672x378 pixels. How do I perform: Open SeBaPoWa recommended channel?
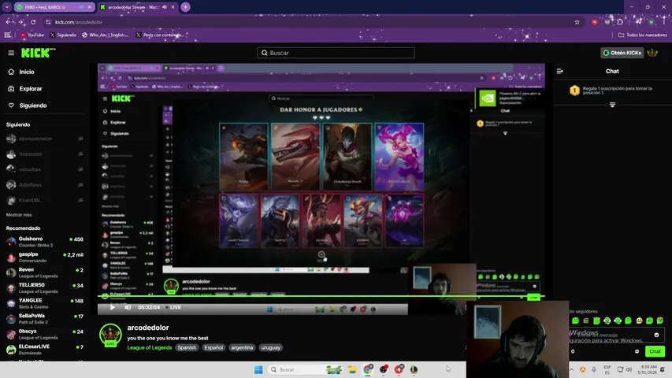45,319
